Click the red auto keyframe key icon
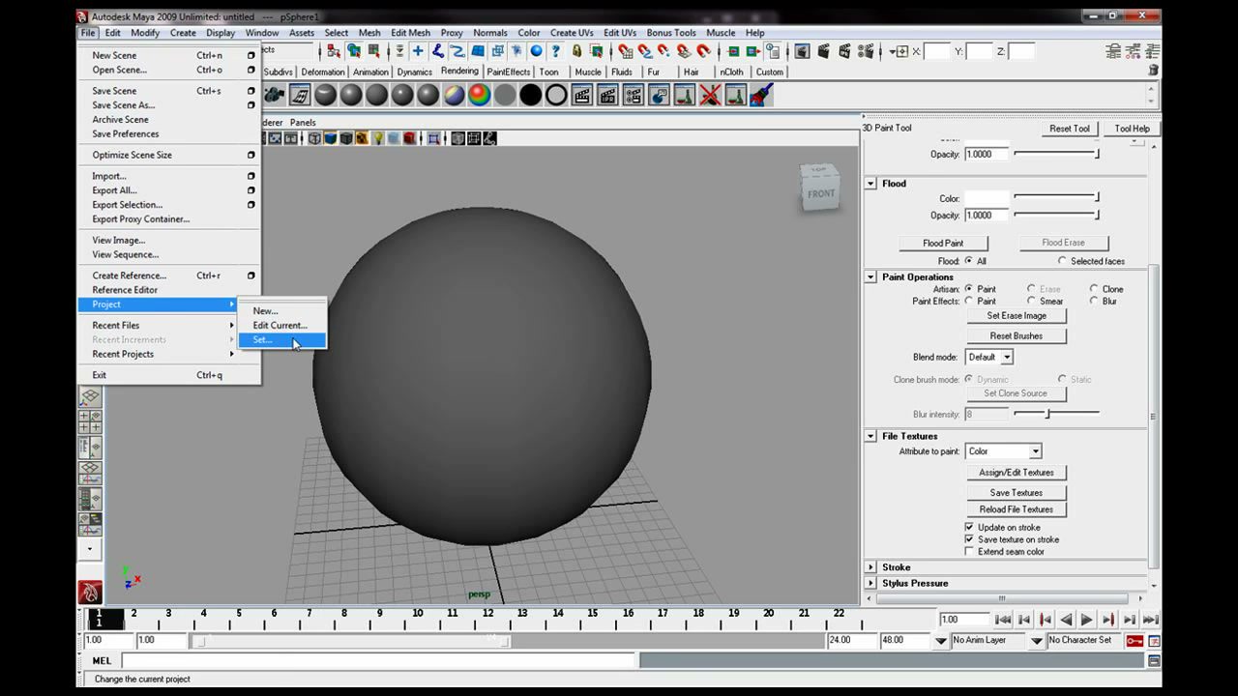This screenshot has width=1238, height=696. click(1135, 640)
